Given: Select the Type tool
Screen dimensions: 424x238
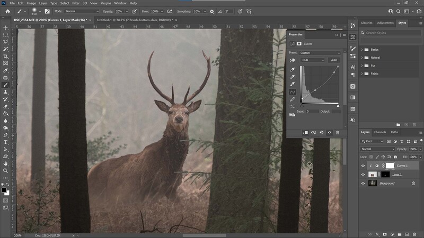Looking at the screenshot, I should (x=5, y=142).
